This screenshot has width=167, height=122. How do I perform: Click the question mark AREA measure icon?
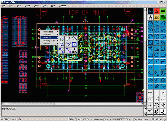pyautogui.click(x=74, y=51)
